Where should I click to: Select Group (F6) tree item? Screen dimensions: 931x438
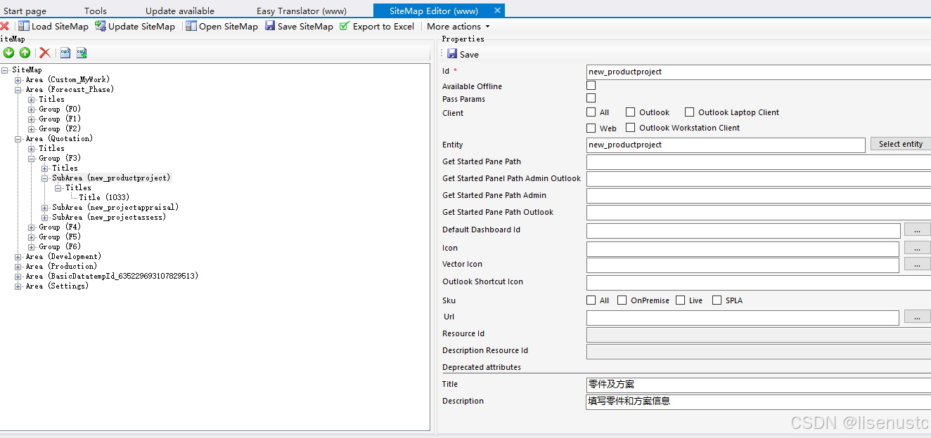tap(60, 247)
